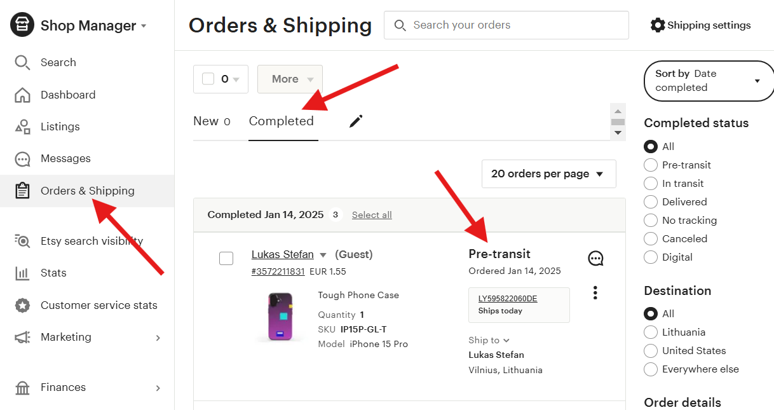Screen dimensions: 774x410
Task: Open Stats from the sidebar icon
Action: (22, 273)
